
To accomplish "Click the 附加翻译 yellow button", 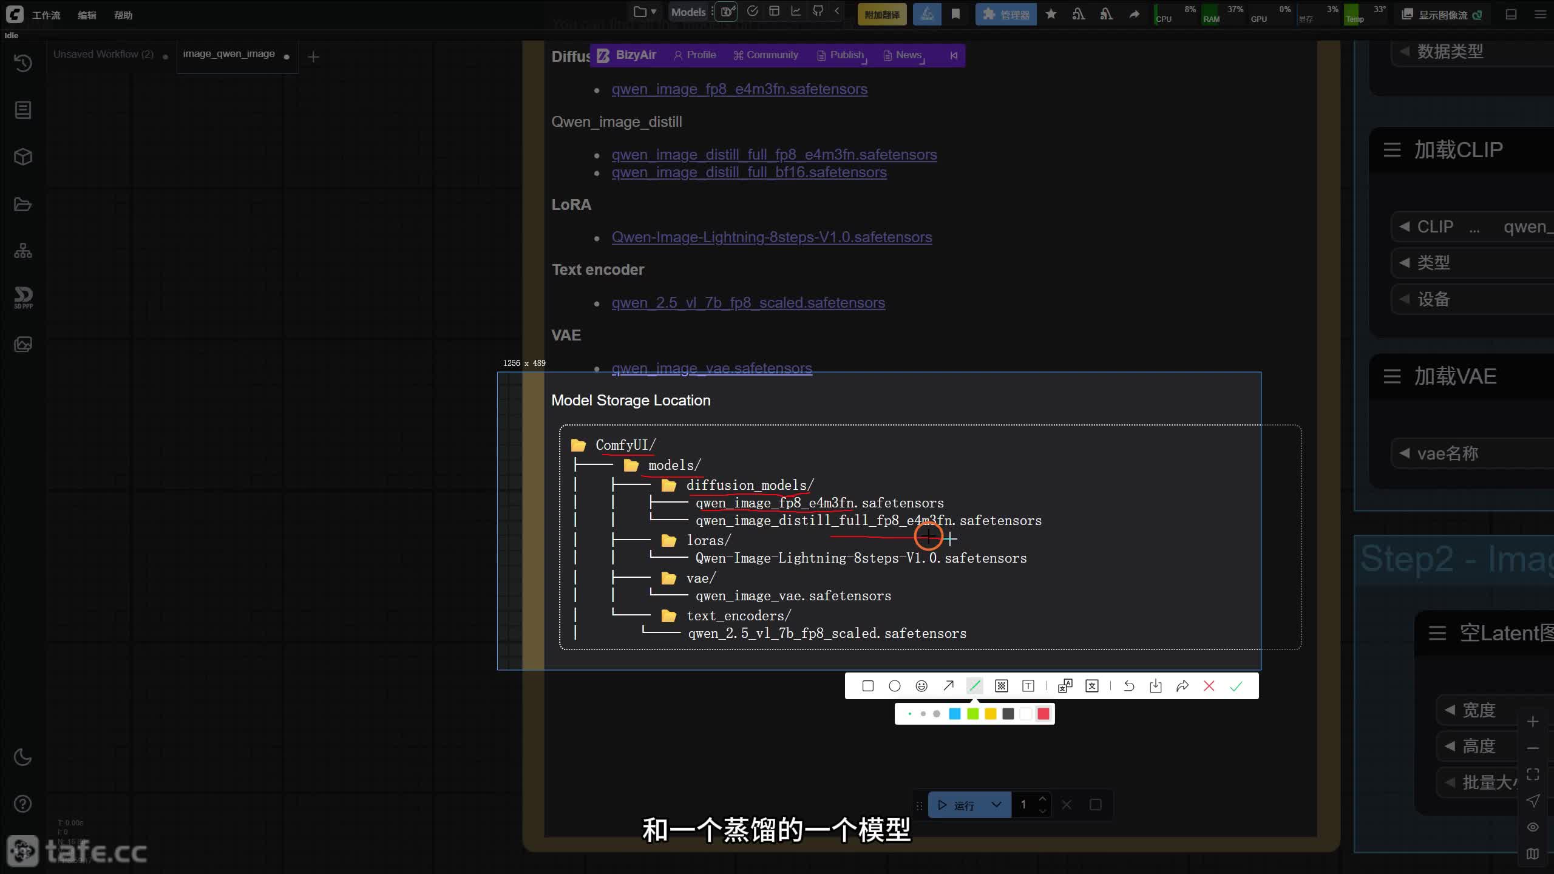I will pyautogui.click(x=882, y=15).
